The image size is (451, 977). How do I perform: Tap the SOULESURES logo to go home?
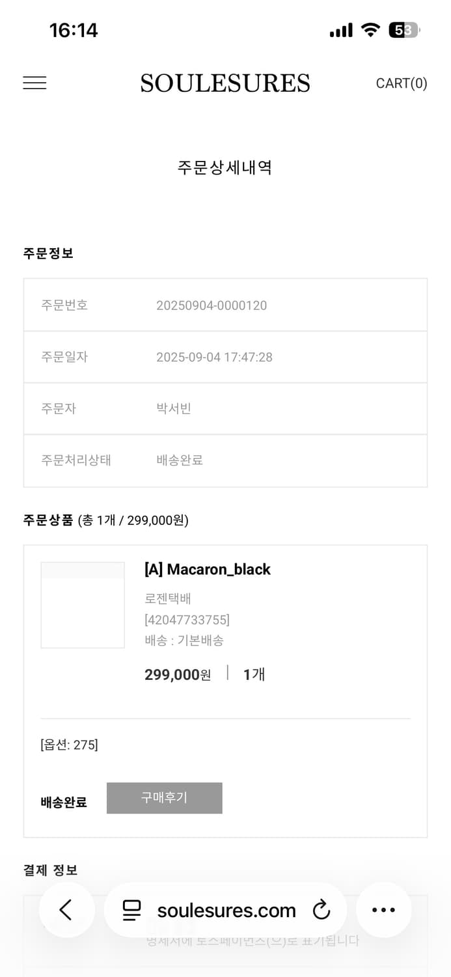[x=225, y=83]
